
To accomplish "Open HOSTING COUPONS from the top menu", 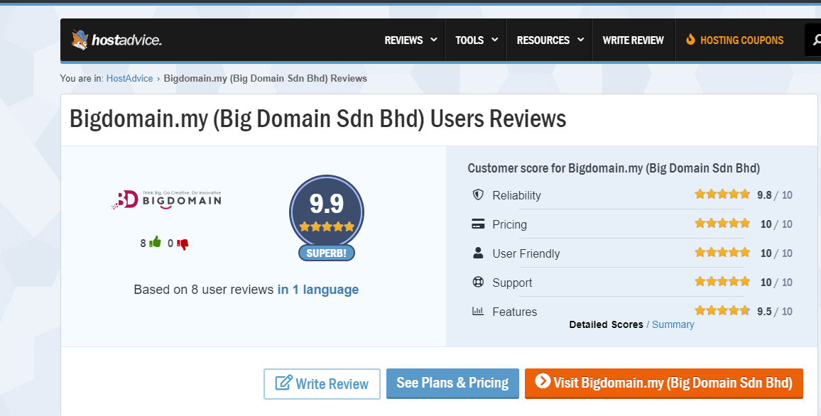I will [x=741, y=40].
